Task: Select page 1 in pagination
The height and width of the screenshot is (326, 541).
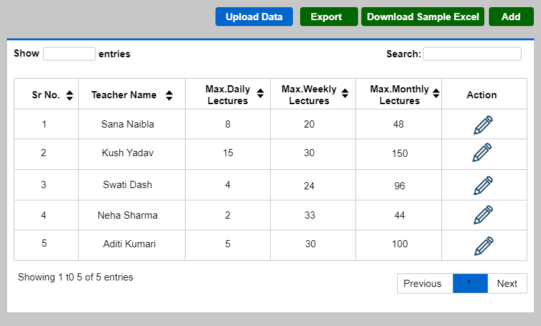Action: click(470, 284)
